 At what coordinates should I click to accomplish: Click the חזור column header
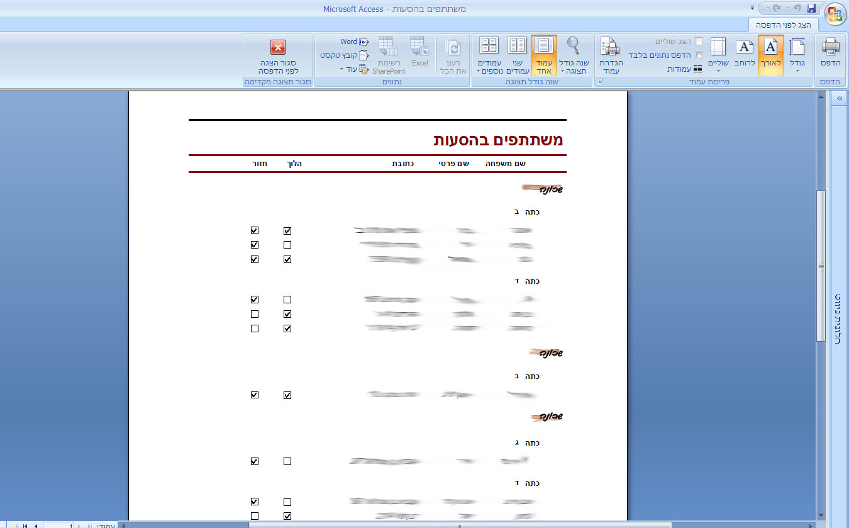259,164
